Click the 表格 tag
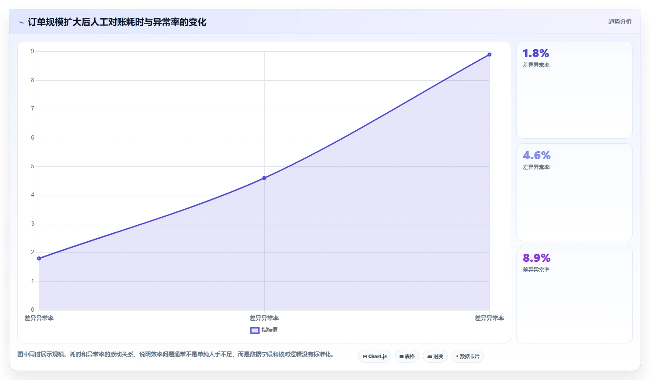The height and width of the screenshot is (380, 650). tap(407, 356)
